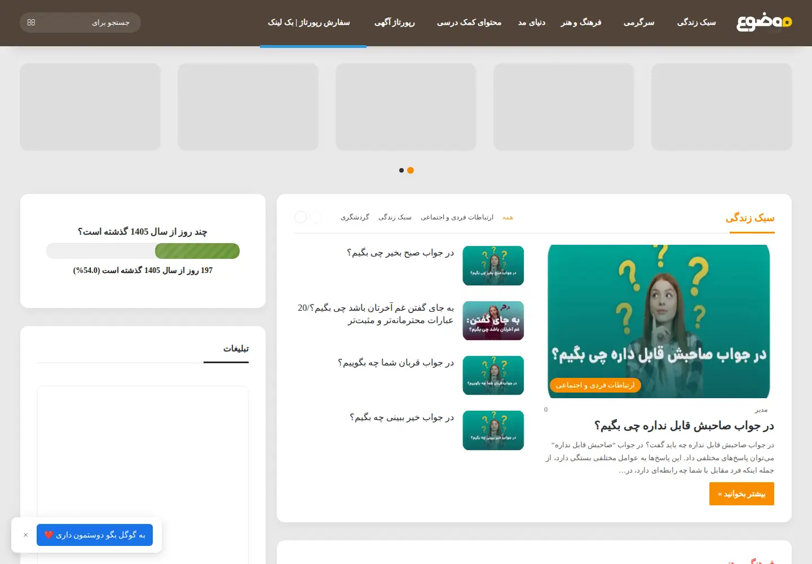The image size is (812, 564).
Task: Click text چند روز از سال 1405 گذشته است؟
Action: 143,232
